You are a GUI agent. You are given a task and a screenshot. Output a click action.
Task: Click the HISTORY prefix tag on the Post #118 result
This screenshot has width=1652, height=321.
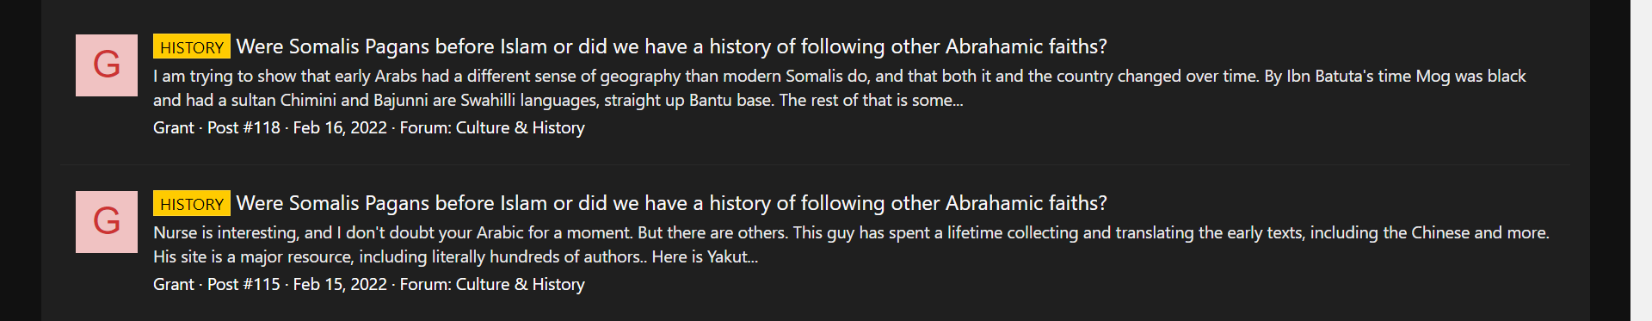point(192,46)
